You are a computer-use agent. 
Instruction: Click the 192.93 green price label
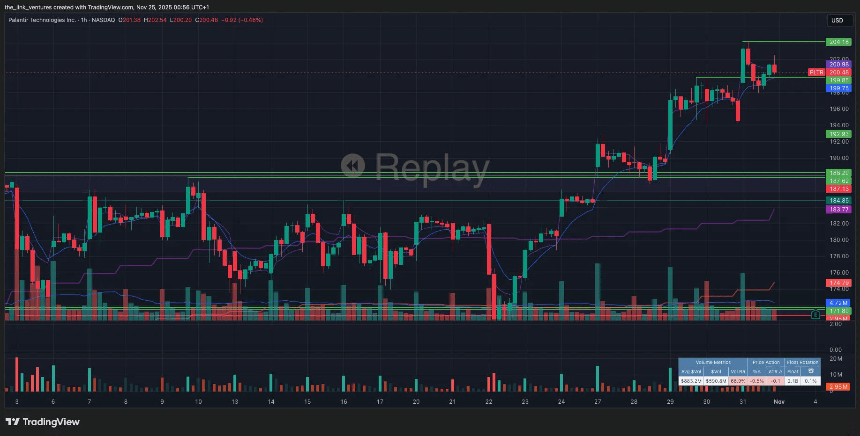(838, 134)
